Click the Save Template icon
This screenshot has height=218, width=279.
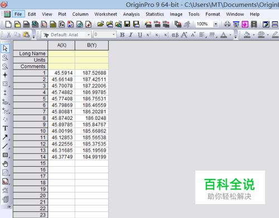136,24
